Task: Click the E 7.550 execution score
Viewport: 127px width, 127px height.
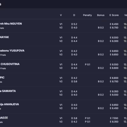Action: tap(114, 118)
